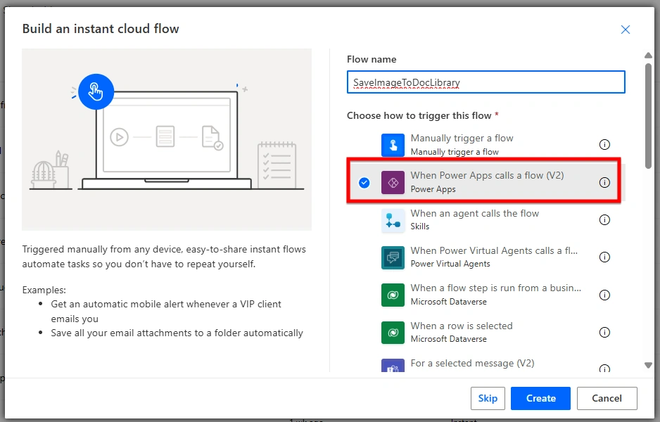This screenshot has height=422, width=660.
Task: Click Teams icon for selected message trigger
Action: [393, 365]
